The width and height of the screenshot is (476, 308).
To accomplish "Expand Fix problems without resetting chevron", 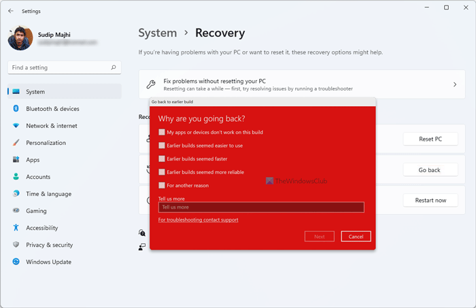I will 455,84.
